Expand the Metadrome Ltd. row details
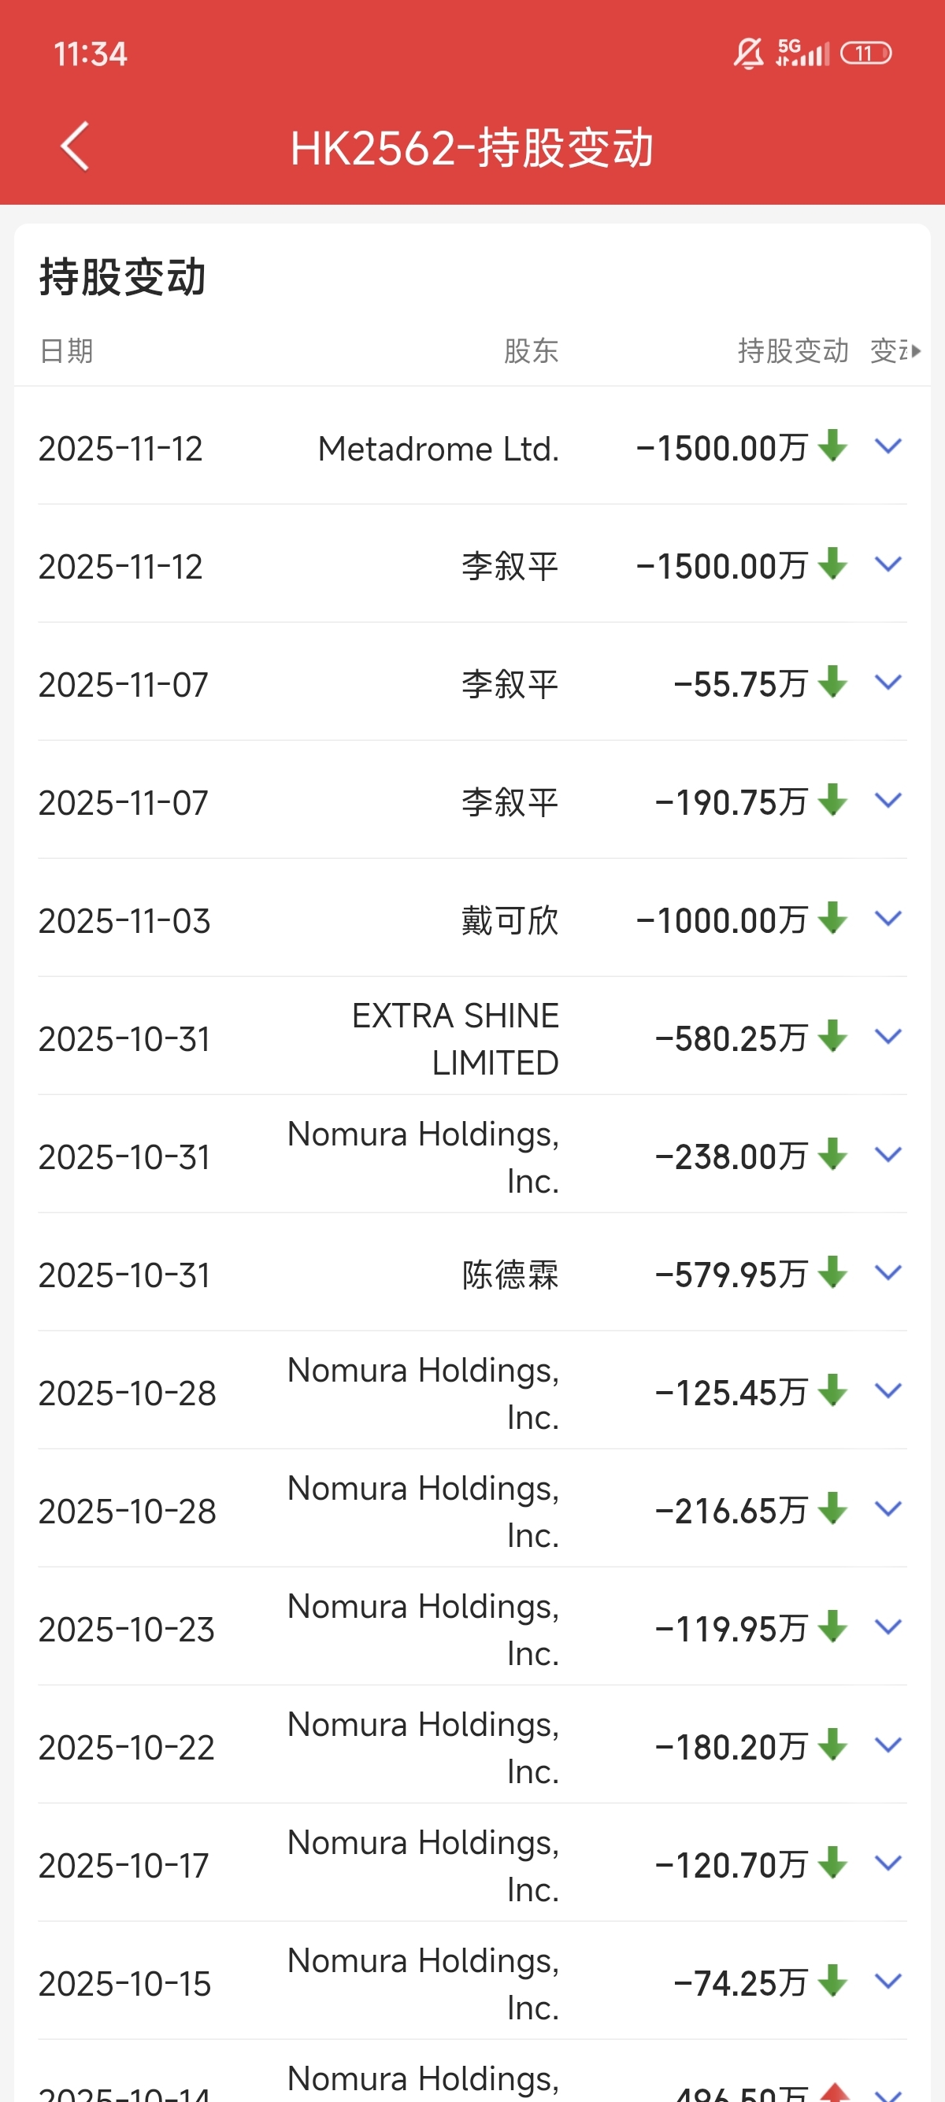 888,446
